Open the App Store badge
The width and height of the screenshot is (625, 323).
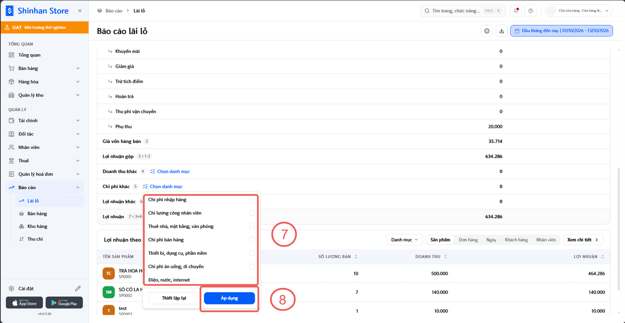pyautogui.click(x=24, y=303)
